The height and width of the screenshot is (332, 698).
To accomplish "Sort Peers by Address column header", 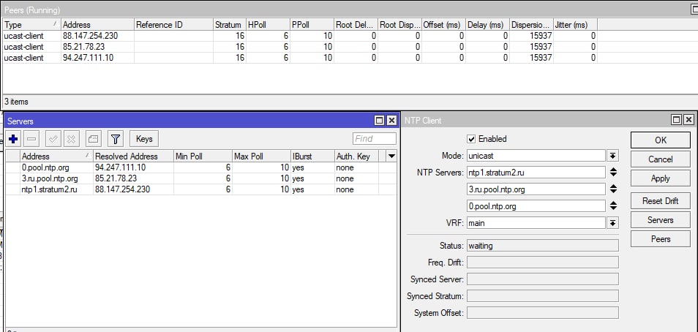I will pos(97,25).
